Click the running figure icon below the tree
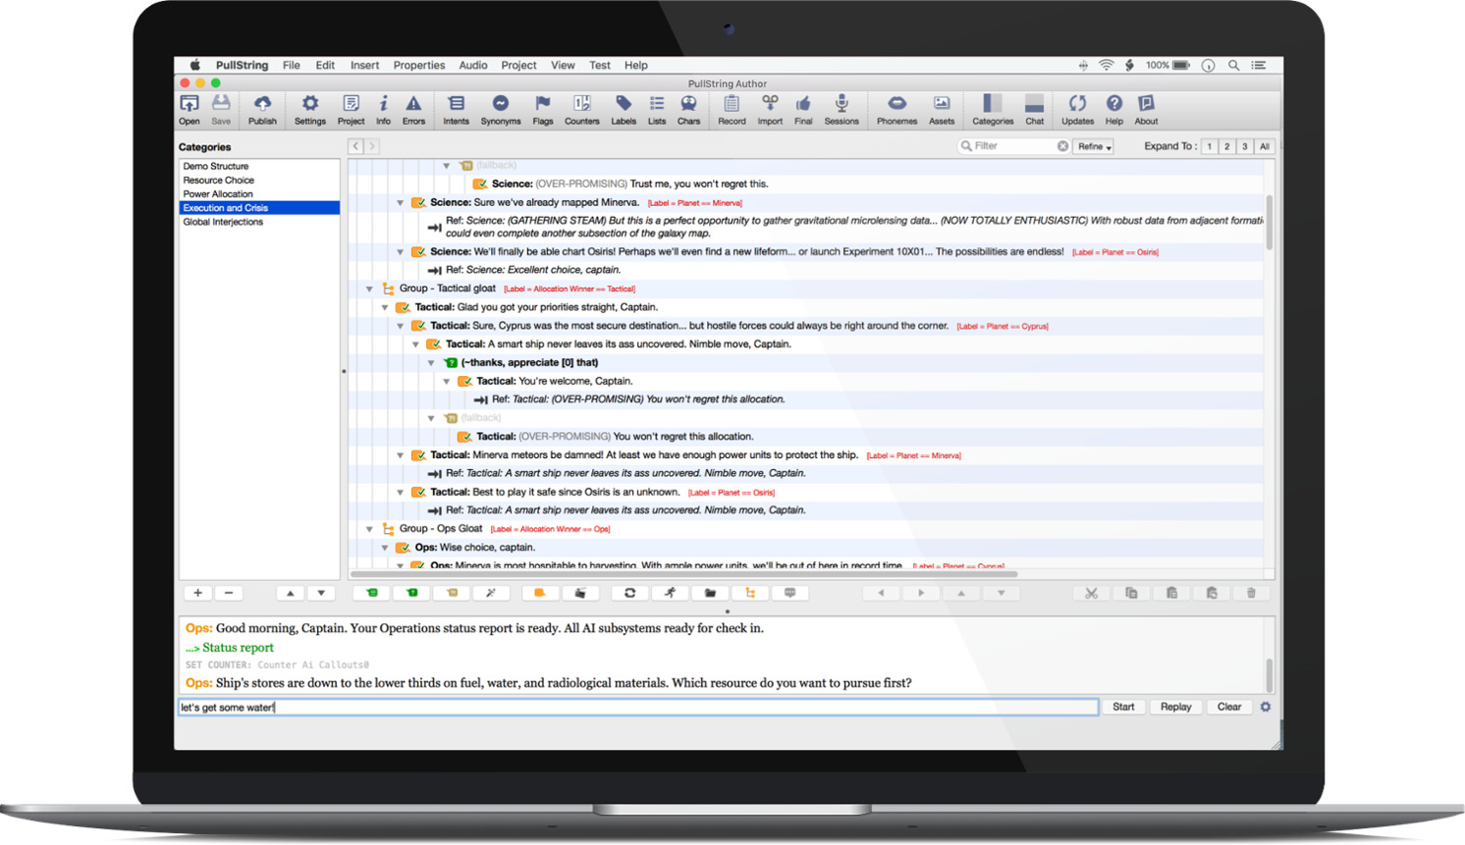 point(670,593)
